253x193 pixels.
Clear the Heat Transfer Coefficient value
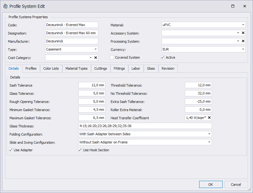click(x=209, y=118)
